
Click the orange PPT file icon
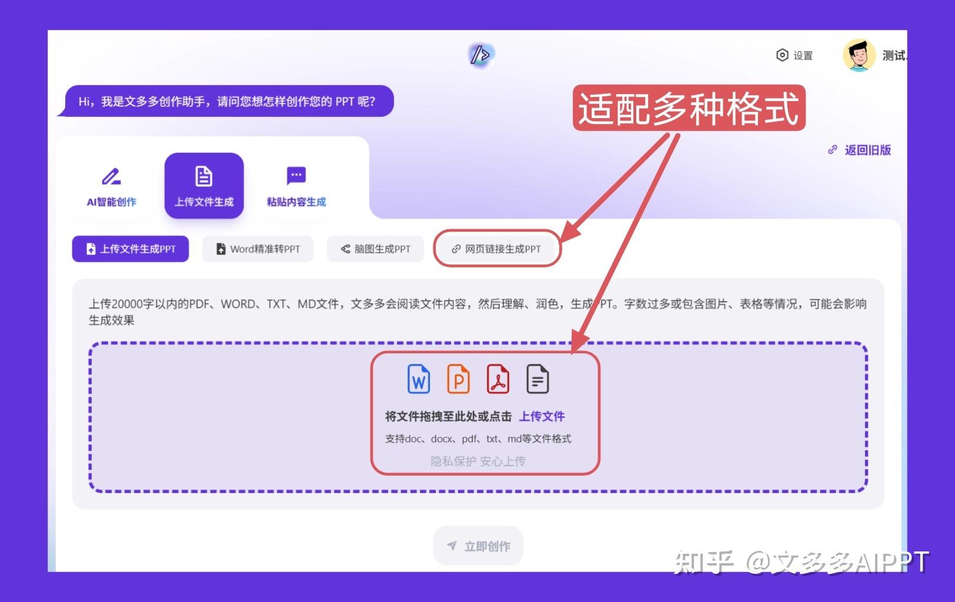click(458, 379)
